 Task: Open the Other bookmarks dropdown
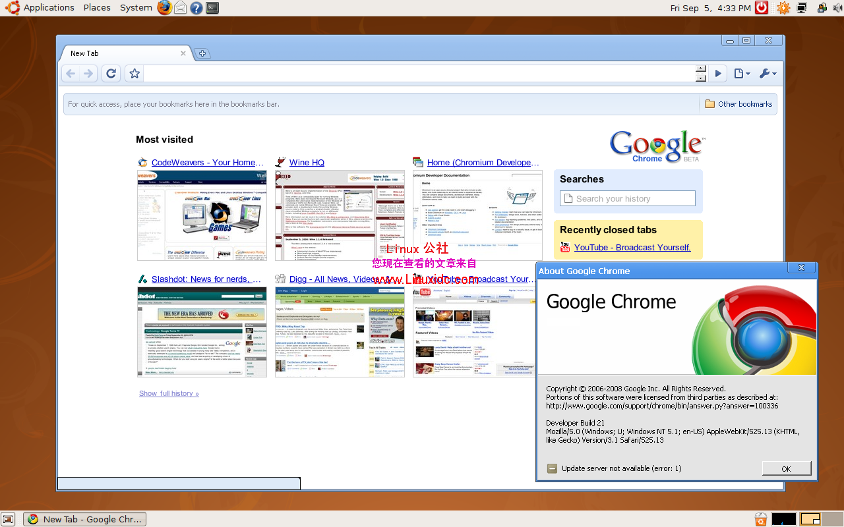click(x=738, y=103)
